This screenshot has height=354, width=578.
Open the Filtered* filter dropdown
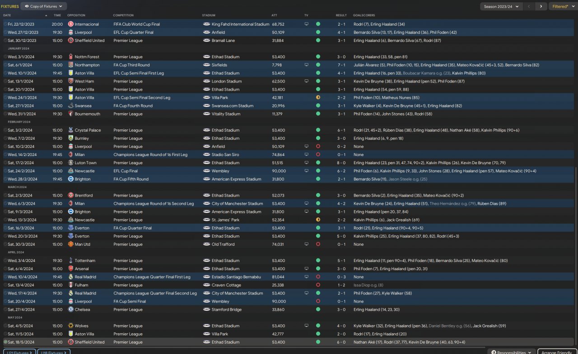[x=563, y=6]
